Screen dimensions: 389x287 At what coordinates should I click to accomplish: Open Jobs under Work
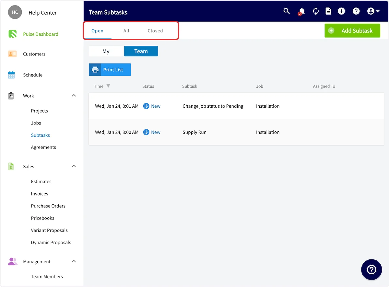point(36,123)
